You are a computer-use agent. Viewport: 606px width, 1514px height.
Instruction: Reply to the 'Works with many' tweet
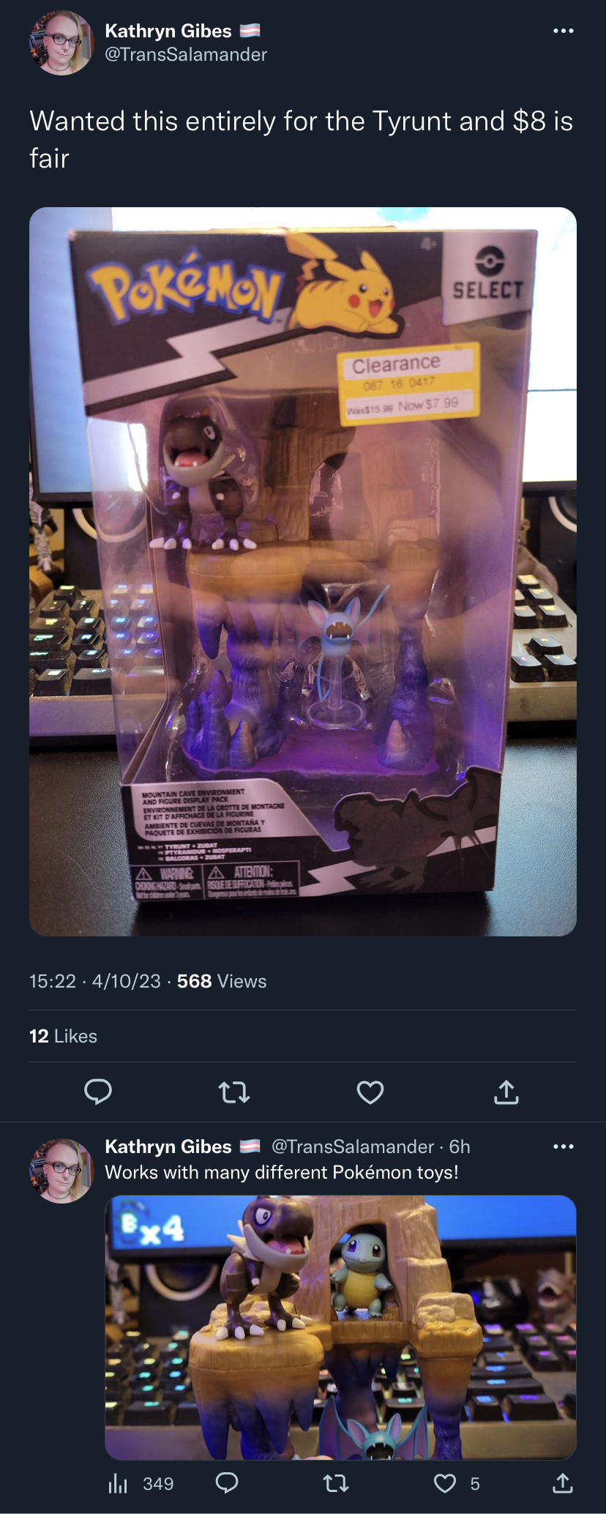(x=227, y=1483)
